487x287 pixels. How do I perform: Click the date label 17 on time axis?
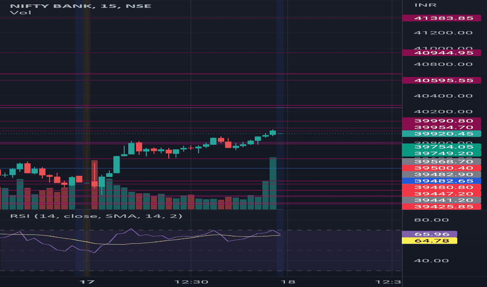[x=87, y=282]
